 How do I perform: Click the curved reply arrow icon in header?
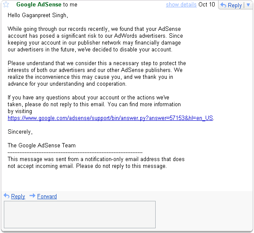[223, 5]
